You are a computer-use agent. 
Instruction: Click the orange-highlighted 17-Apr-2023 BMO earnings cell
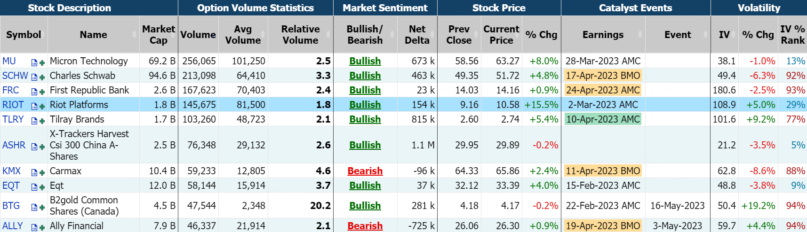(603, 76)
